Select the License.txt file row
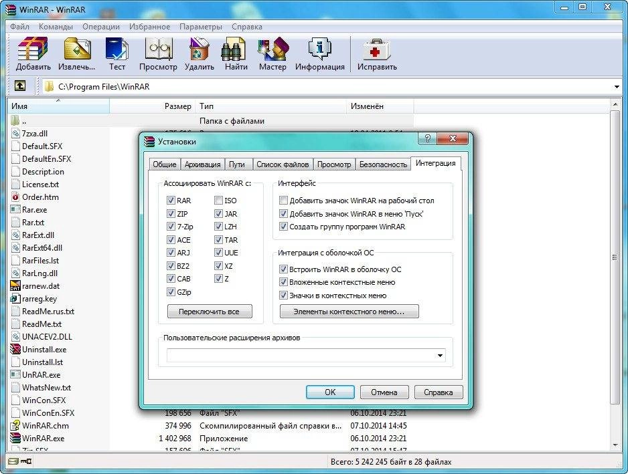The height and width of the screenshot is (474, 628). pos(40,184)
